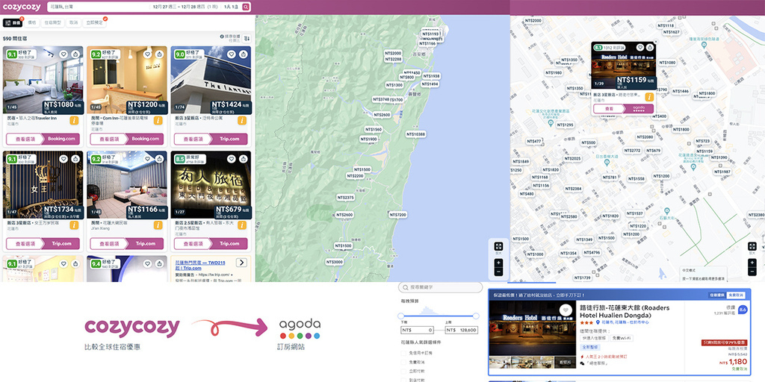Click view button in Roaders Hotel popup

point(609,109)
